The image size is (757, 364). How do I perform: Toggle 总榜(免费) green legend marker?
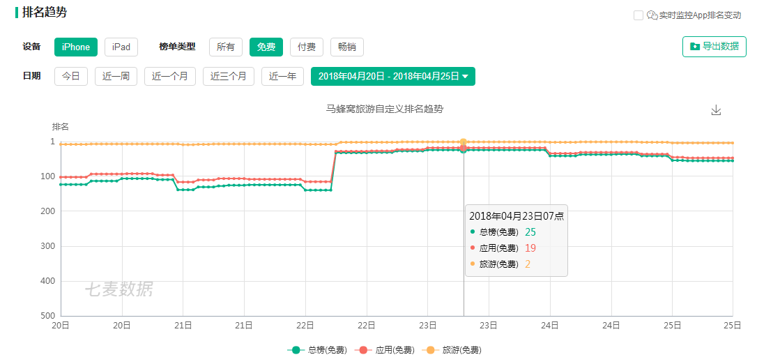(x=296, y=350)
